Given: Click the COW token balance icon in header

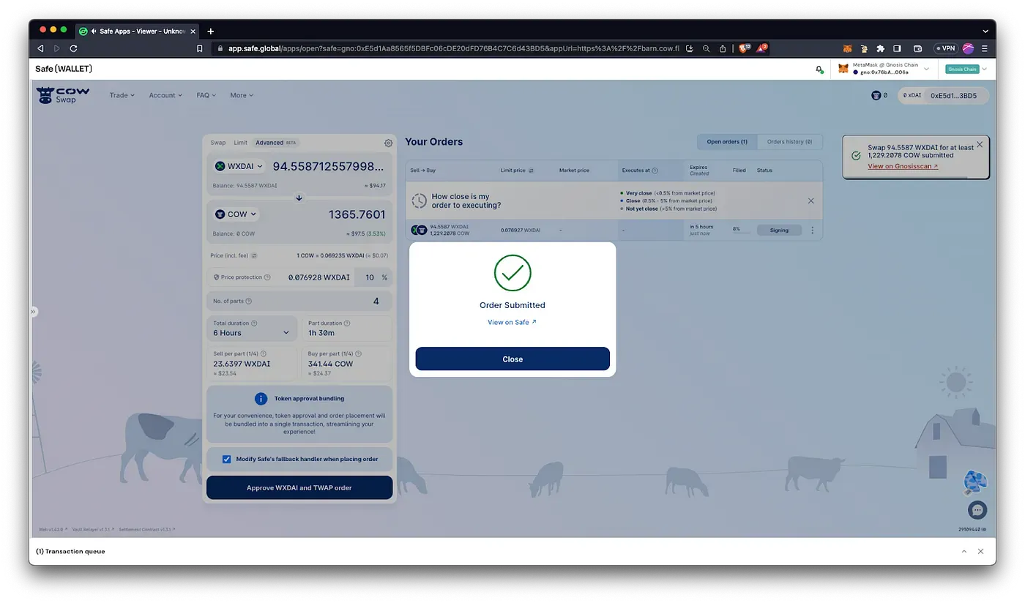Looking at the screenshot, I should coord(876,95).
